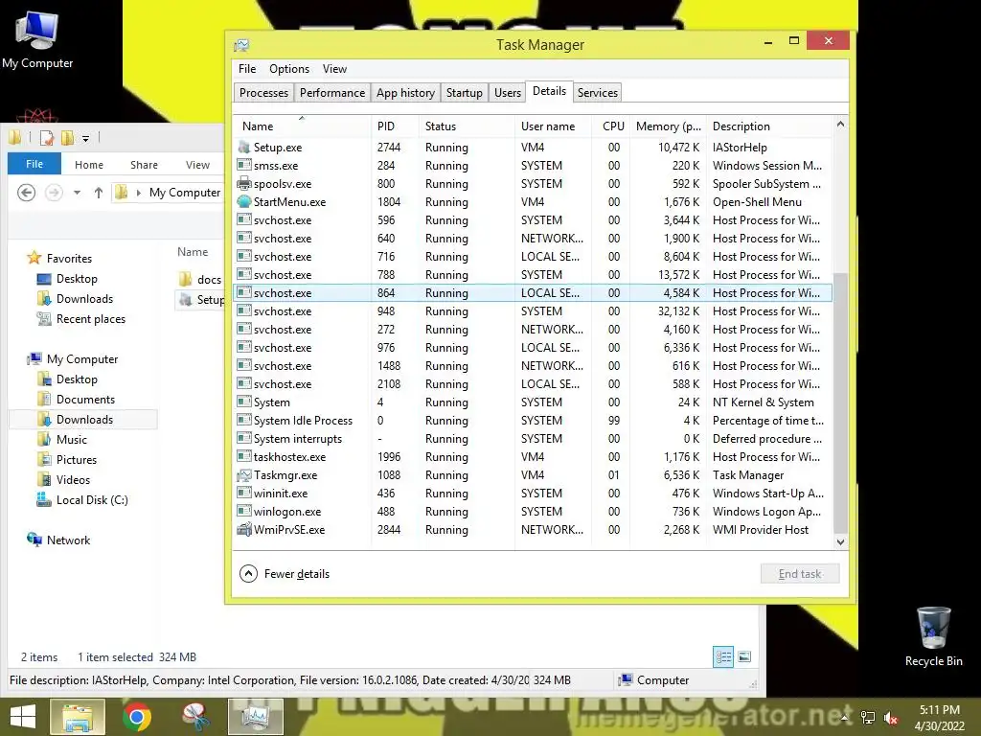The image size is (981, 736).
Task: Click the Taskmgr.exe process icon
Action: click(x=244, y=475)
